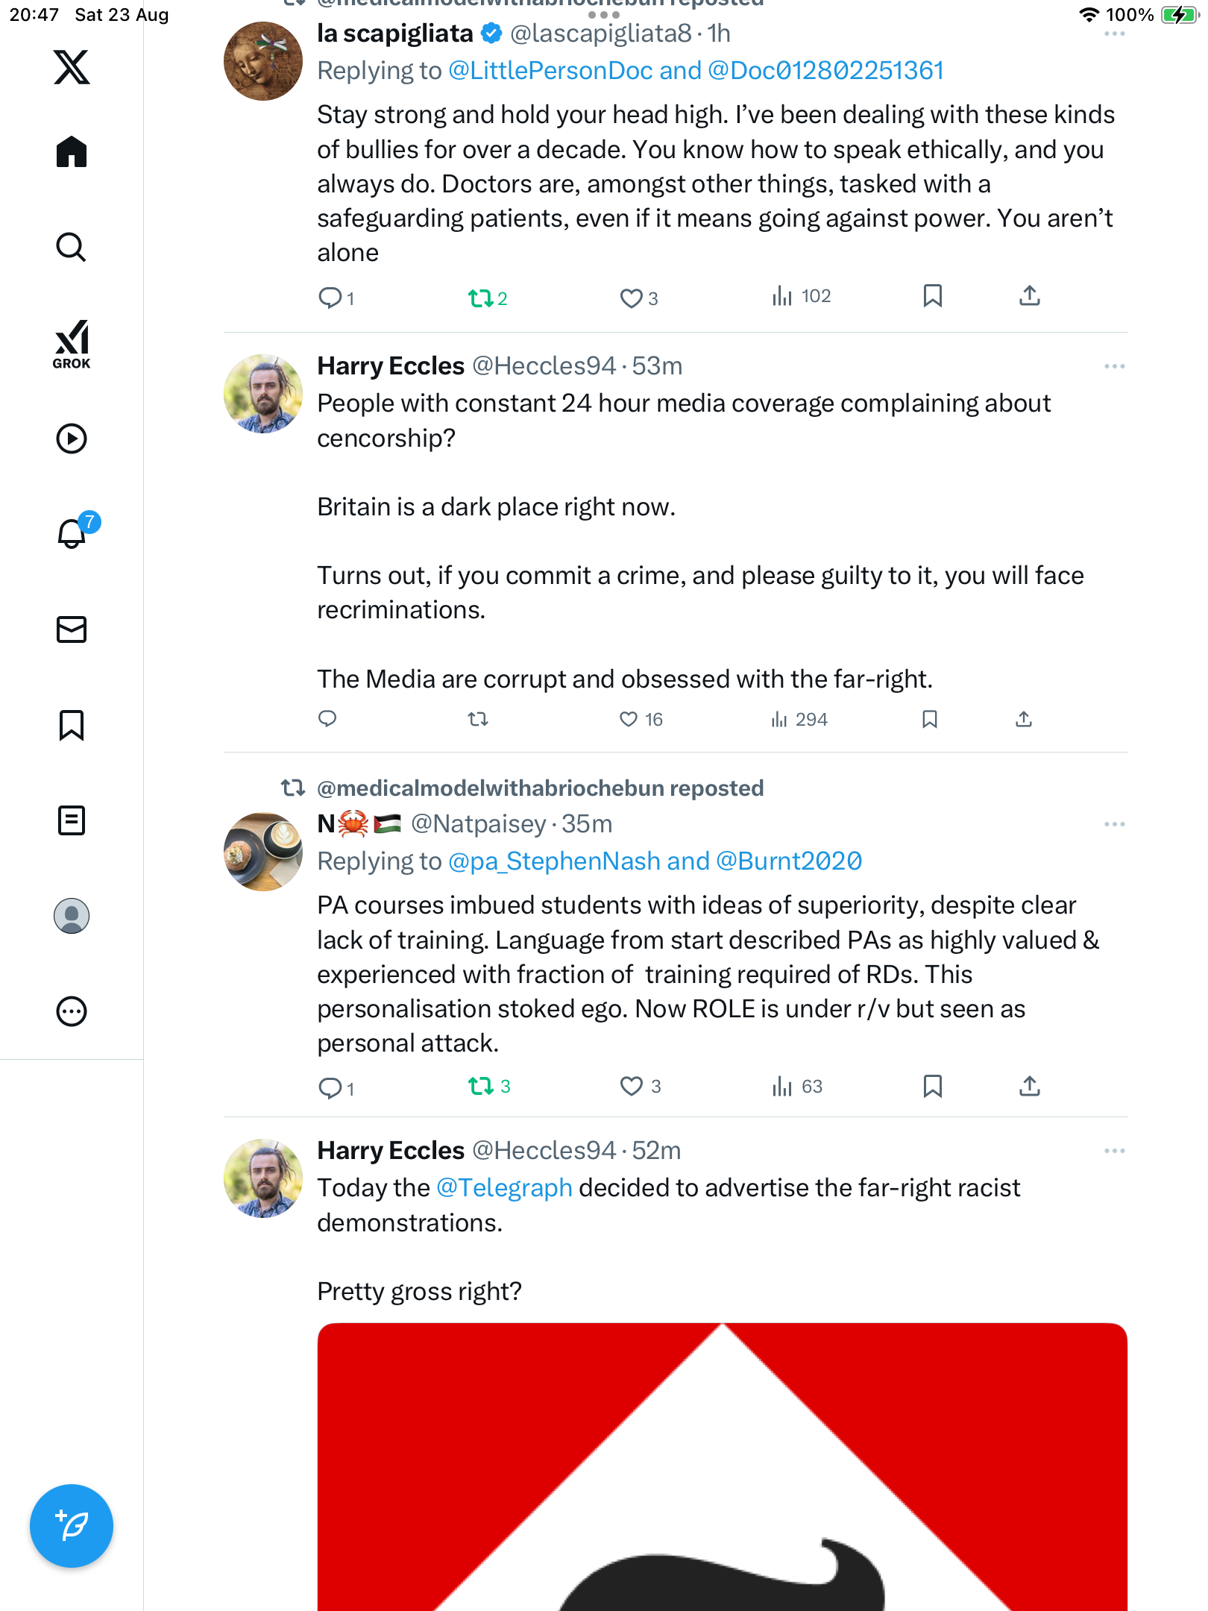Open the sidebar Bookmarks page
Viewport: 1208px width, 1611px height.
(72, 725)
